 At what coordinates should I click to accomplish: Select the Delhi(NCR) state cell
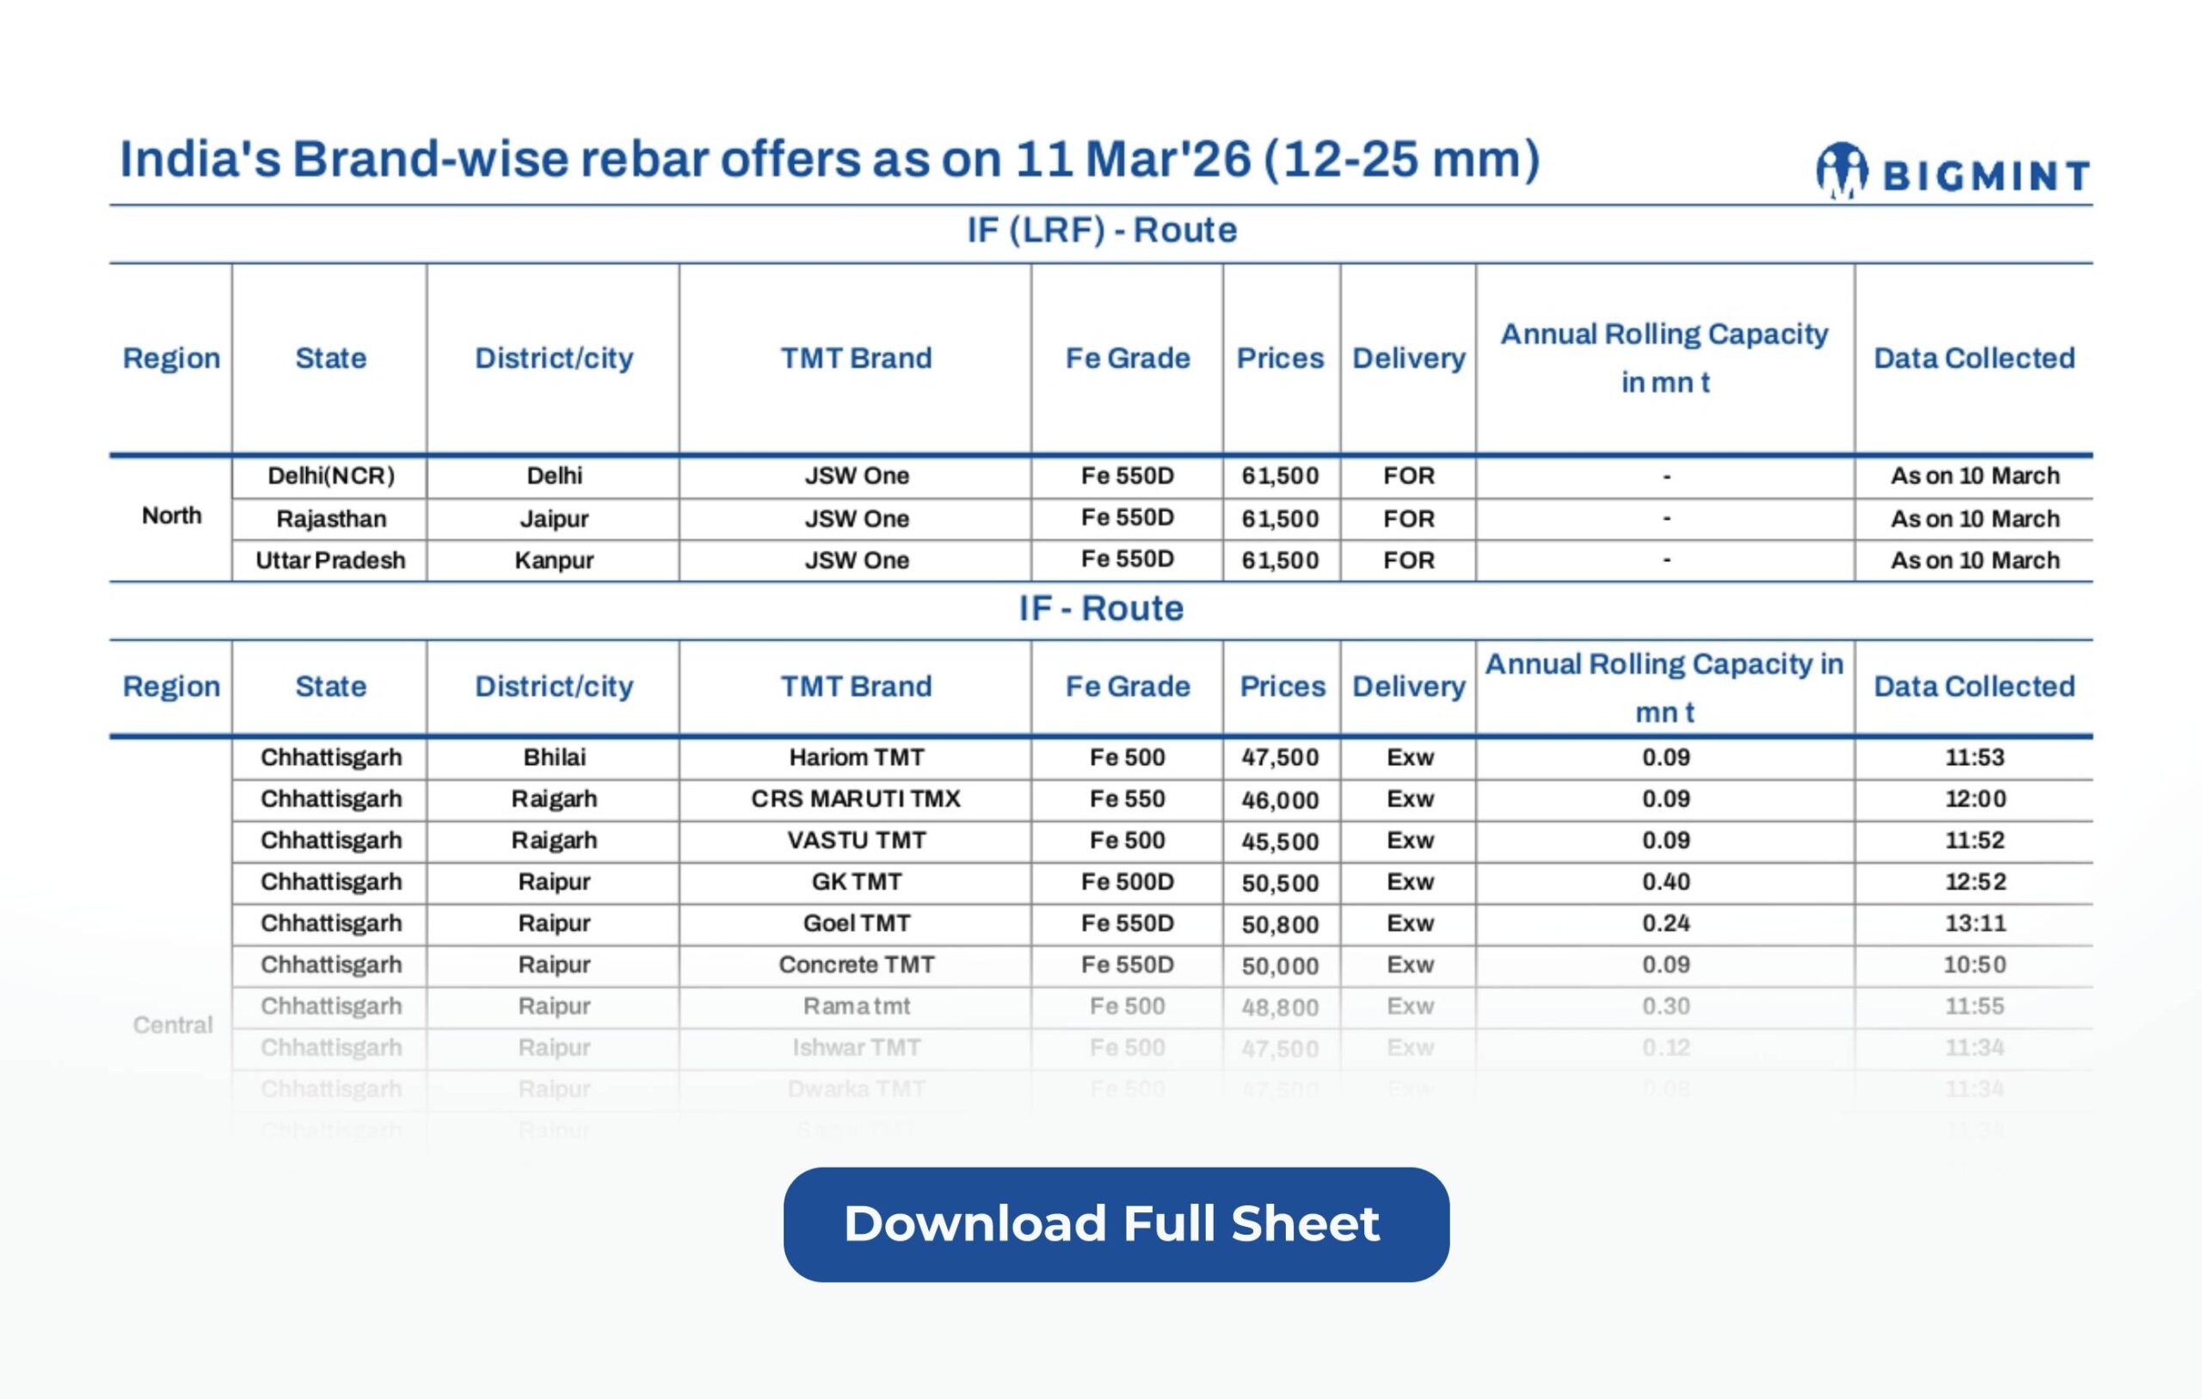pyautogui.click(x=330, y=476)
